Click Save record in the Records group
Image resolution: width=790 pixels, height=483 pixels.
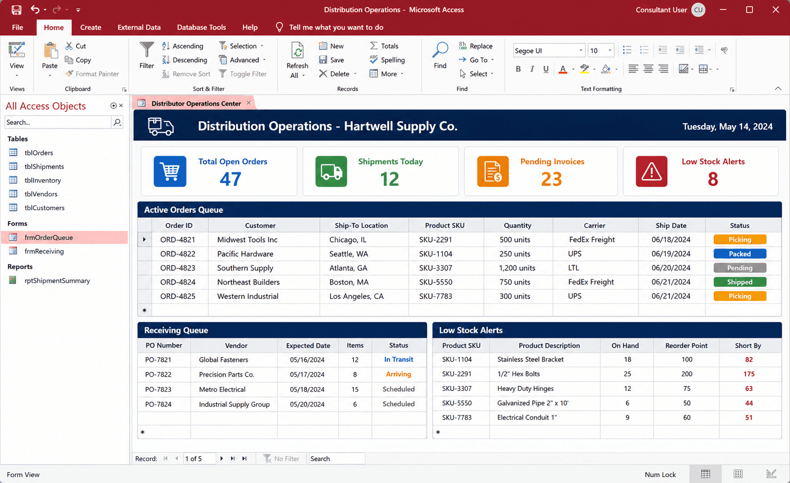[331, 60]
